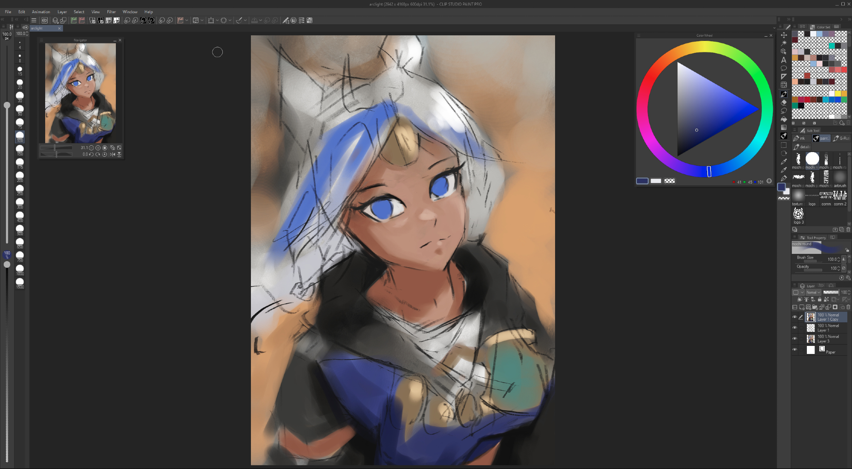Open the Filter menu

coord(111,12)
